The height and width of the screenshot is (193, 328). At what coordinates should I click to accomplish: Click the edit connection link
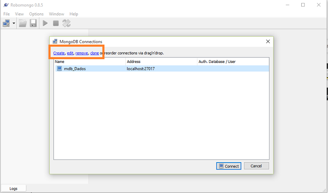click(70, 53)
